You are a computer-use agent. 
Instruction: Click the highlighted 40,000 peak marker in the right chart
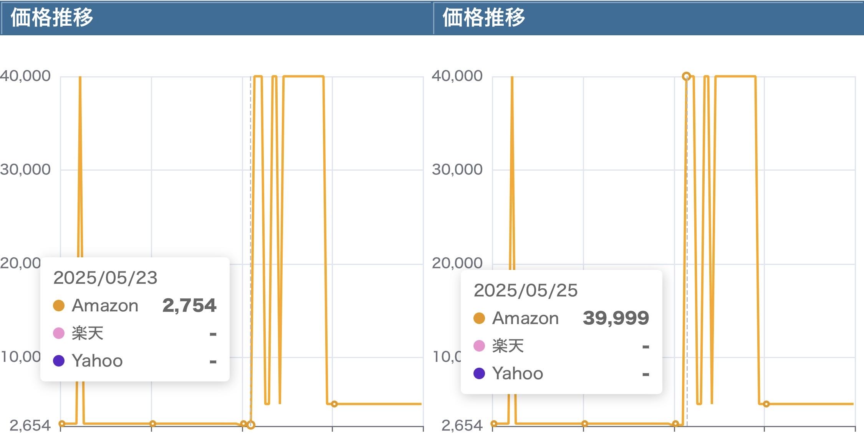pos(686,76)
